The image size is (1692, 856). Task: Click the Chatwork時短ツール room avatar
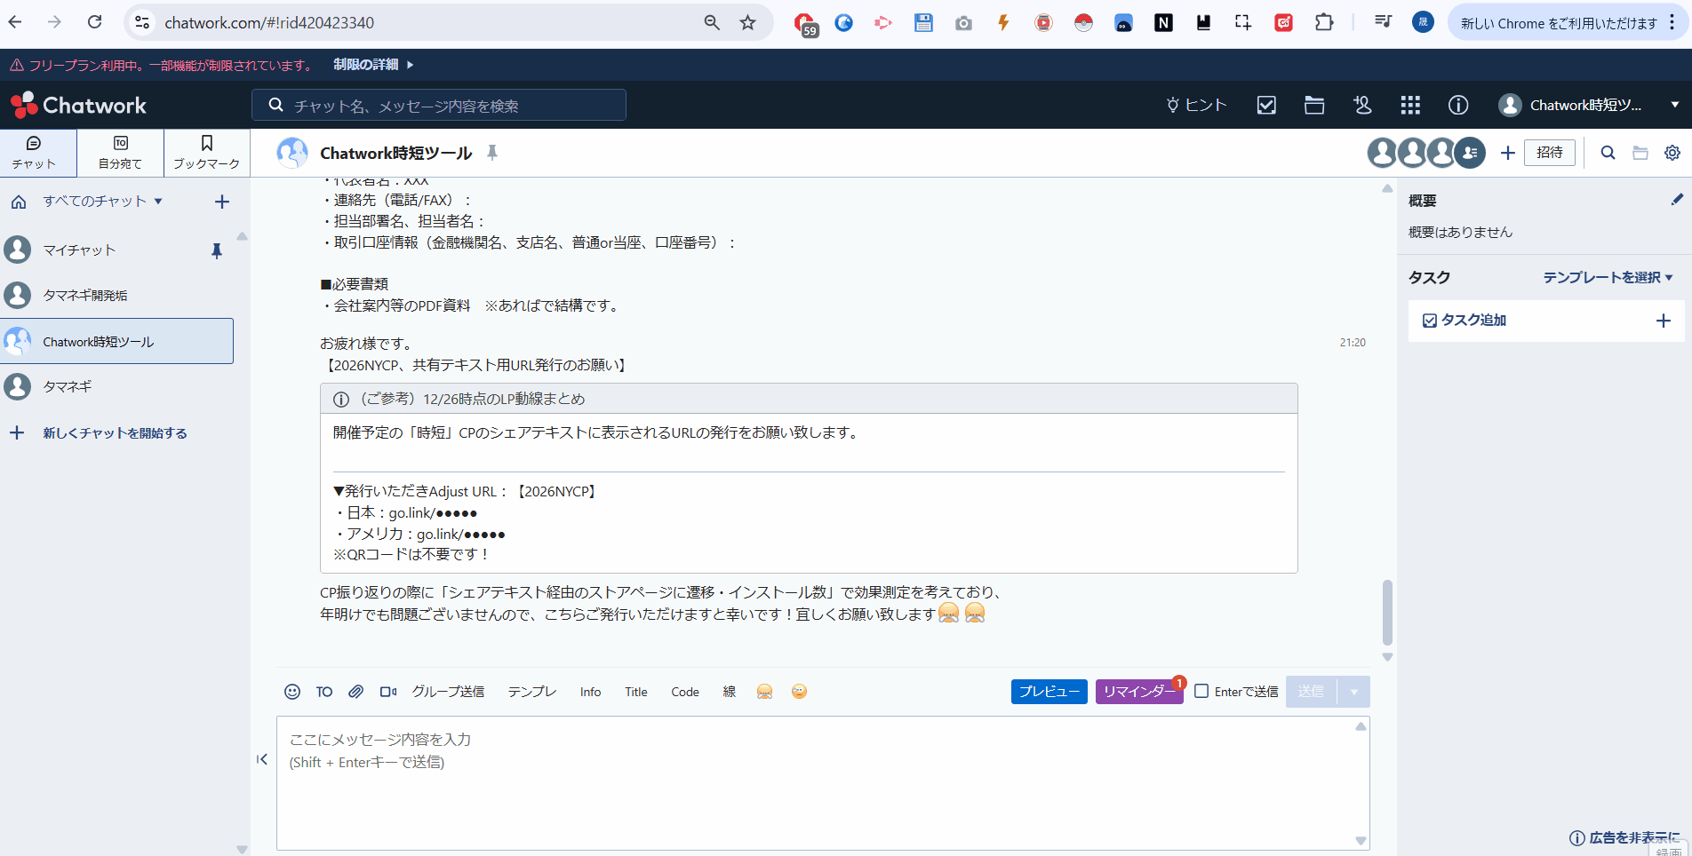292,153
